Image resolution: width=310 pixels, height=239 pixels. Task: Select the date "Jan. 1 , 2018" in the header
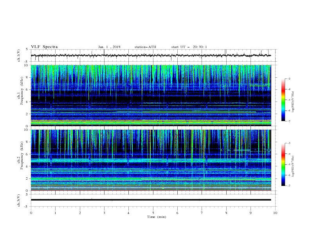[x=109, y=47]
